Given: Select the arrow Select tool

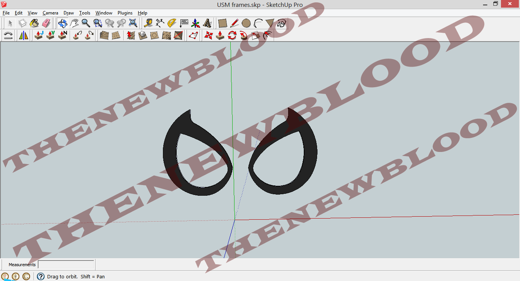Looking at the screenshot, I should pos(10,23).
